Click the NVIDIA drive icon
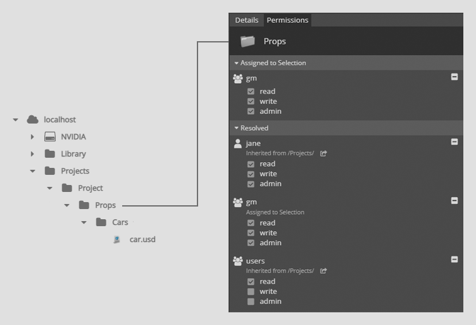476x325 pixels. tap(50, 136)
